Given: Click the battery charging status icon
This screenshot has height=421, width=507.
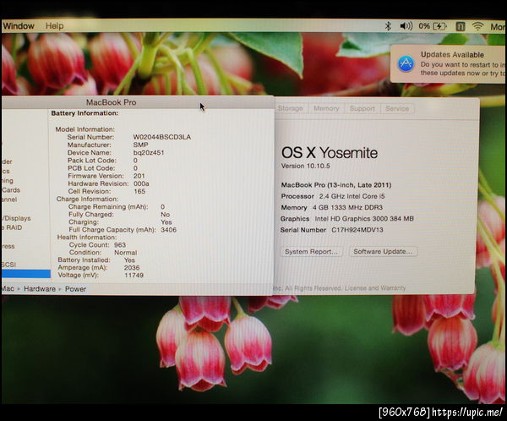Looking at the screenshot, I should (x=439, y=26).
